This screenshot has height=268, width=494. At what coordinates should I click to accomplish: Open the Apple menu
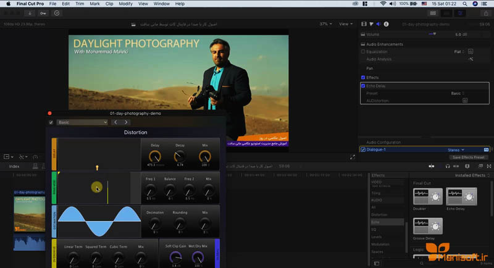click(9, 4)
